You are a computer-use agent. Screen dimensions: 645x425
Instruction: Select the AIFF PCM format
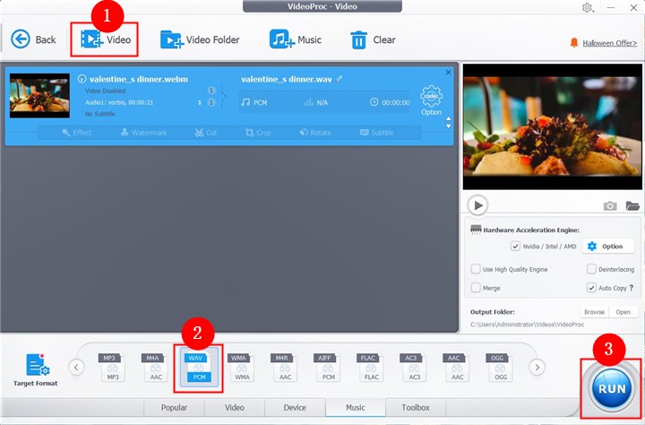(x=328, y=367)
